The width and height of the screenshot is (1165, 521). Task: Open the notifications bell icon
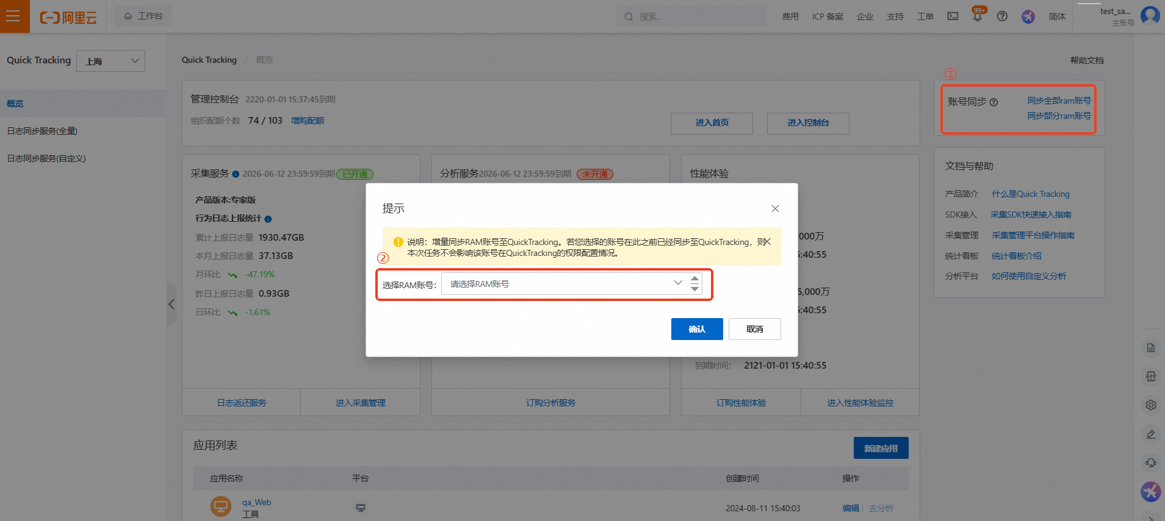978,16
